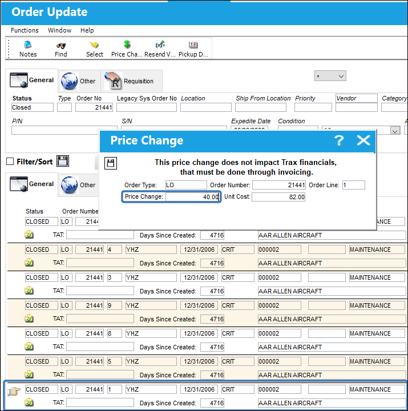Click the Vendor field button

[357, 98]
